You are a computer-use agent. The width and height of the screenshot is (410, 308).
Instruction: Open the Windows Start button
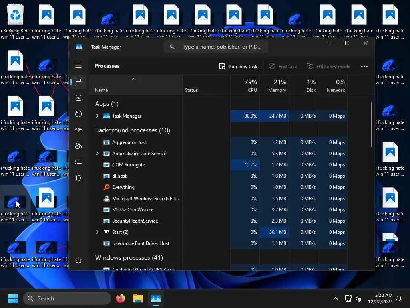13,298
